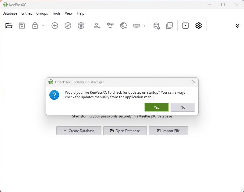Open application Settings gear icon
244x192 pixels.
(x=199, y=26)
